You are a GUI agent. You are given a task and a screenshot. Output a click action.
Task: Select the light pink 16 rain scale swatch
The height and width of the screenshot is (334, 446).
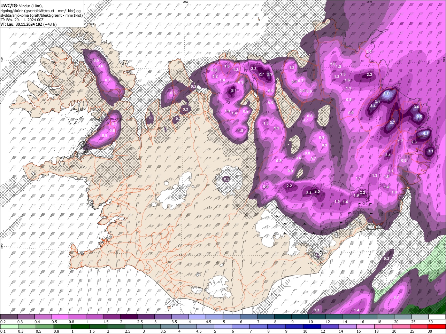pos(365,326)
